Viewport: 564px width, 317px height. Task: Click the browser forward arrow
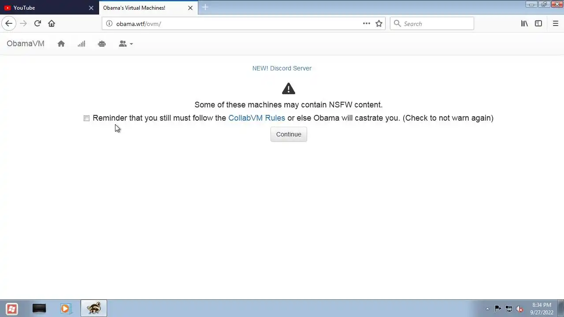(23, 23)
